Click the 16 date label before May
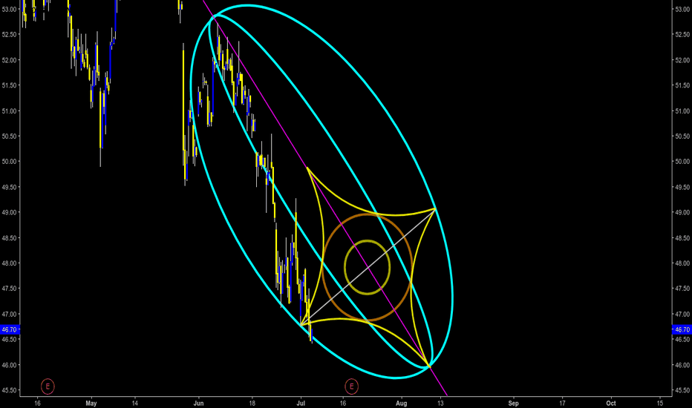Screen dimensions: 692x408 click(37, 403)
